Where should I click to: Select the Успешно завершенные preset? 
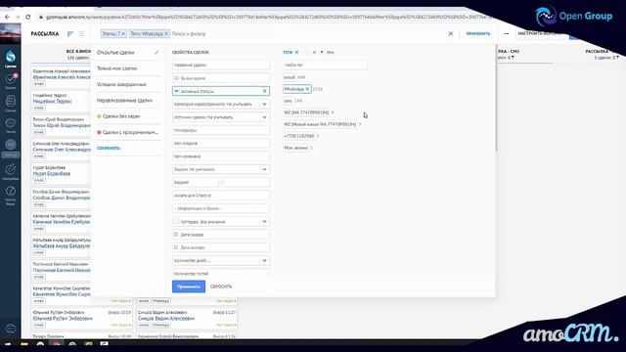[x=121, y=84]
